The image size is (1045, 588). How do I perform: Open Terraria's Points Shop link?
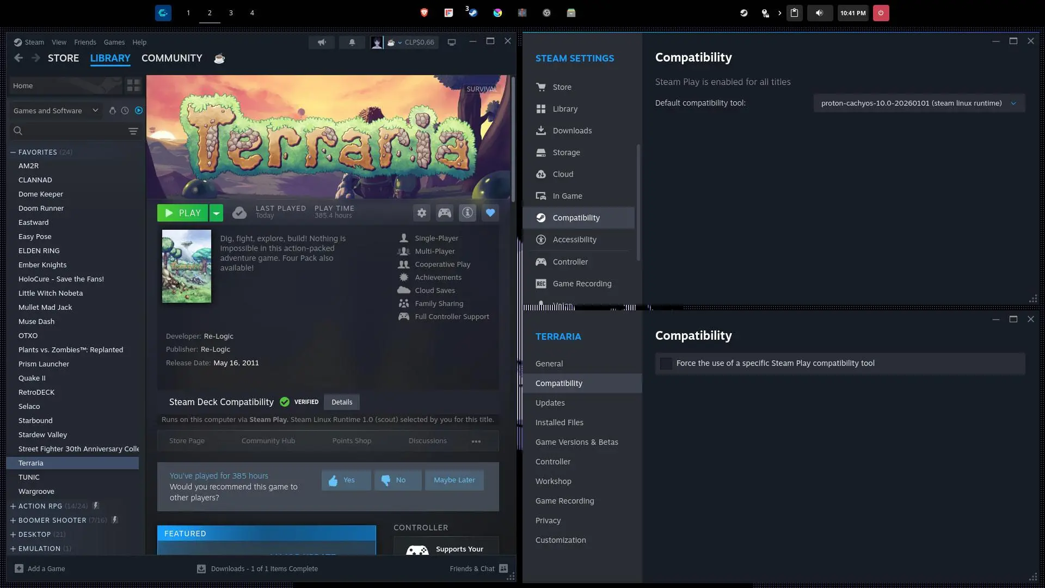[x=352, y=441]
